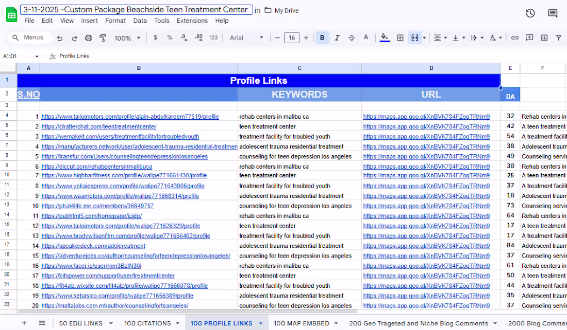Click the font size field 16
The height and width of the screenshot is (330, 567).
pyautogui.click(x=291, y=38)
